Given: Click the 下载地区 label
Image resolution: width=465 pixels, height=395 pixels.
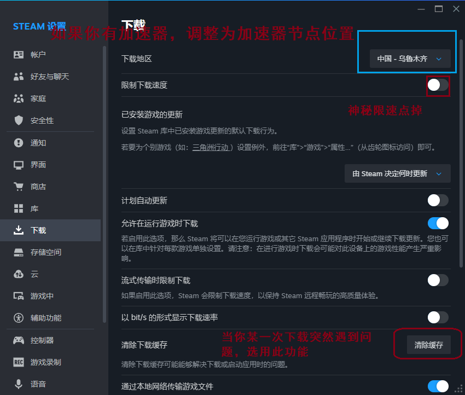Looking at the screenshot, I should 136,59.
